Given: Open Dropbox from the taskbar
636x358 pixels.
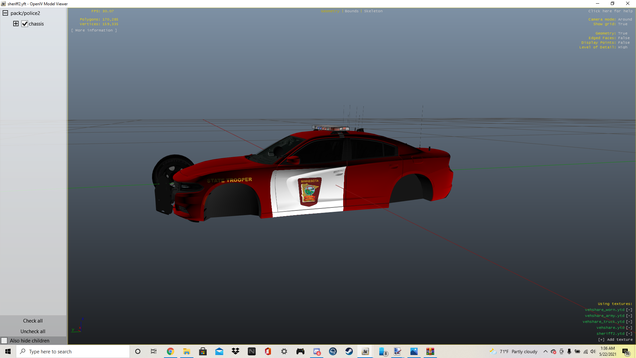Looking at the screenshot, I should (x=235, y=351).
